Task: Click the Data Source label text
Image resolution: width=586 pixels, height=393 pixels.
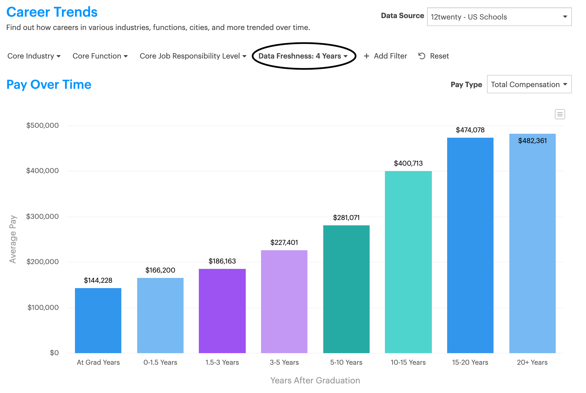Action: coord(402,16)
